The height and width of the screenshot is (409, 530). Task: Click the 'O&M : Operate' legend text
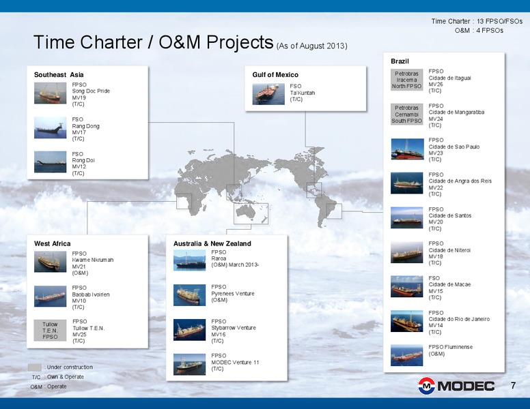[x=48, y=387]
